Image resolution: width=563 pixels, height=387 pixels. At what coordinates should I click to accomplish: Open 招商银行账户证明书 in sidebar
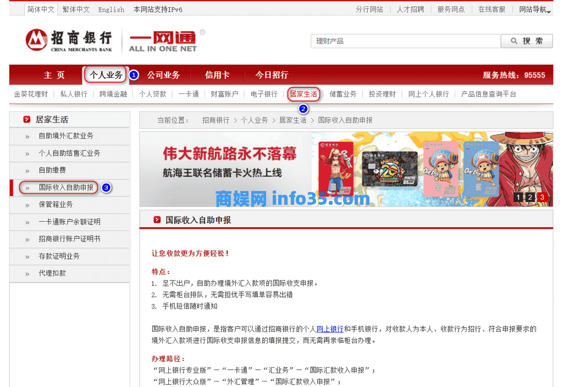pyautogui.click(x=69, y=239)
